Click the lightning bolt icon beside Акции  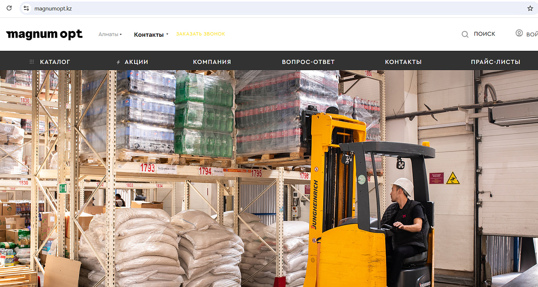(x=118, y=62)
